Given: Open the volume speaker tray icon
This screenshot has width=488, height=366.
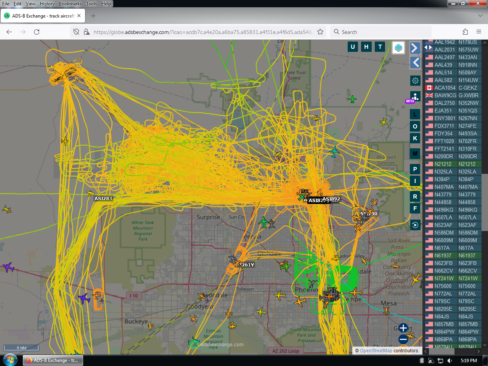Looking at the screenshot, I should click(x=450, y=360).
